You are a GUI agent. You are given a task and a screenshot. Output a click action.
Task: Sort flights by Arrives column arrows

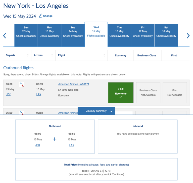pos(52,55)
